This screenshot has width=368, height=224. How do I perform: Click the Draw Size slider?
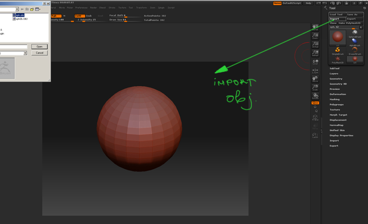118,20
